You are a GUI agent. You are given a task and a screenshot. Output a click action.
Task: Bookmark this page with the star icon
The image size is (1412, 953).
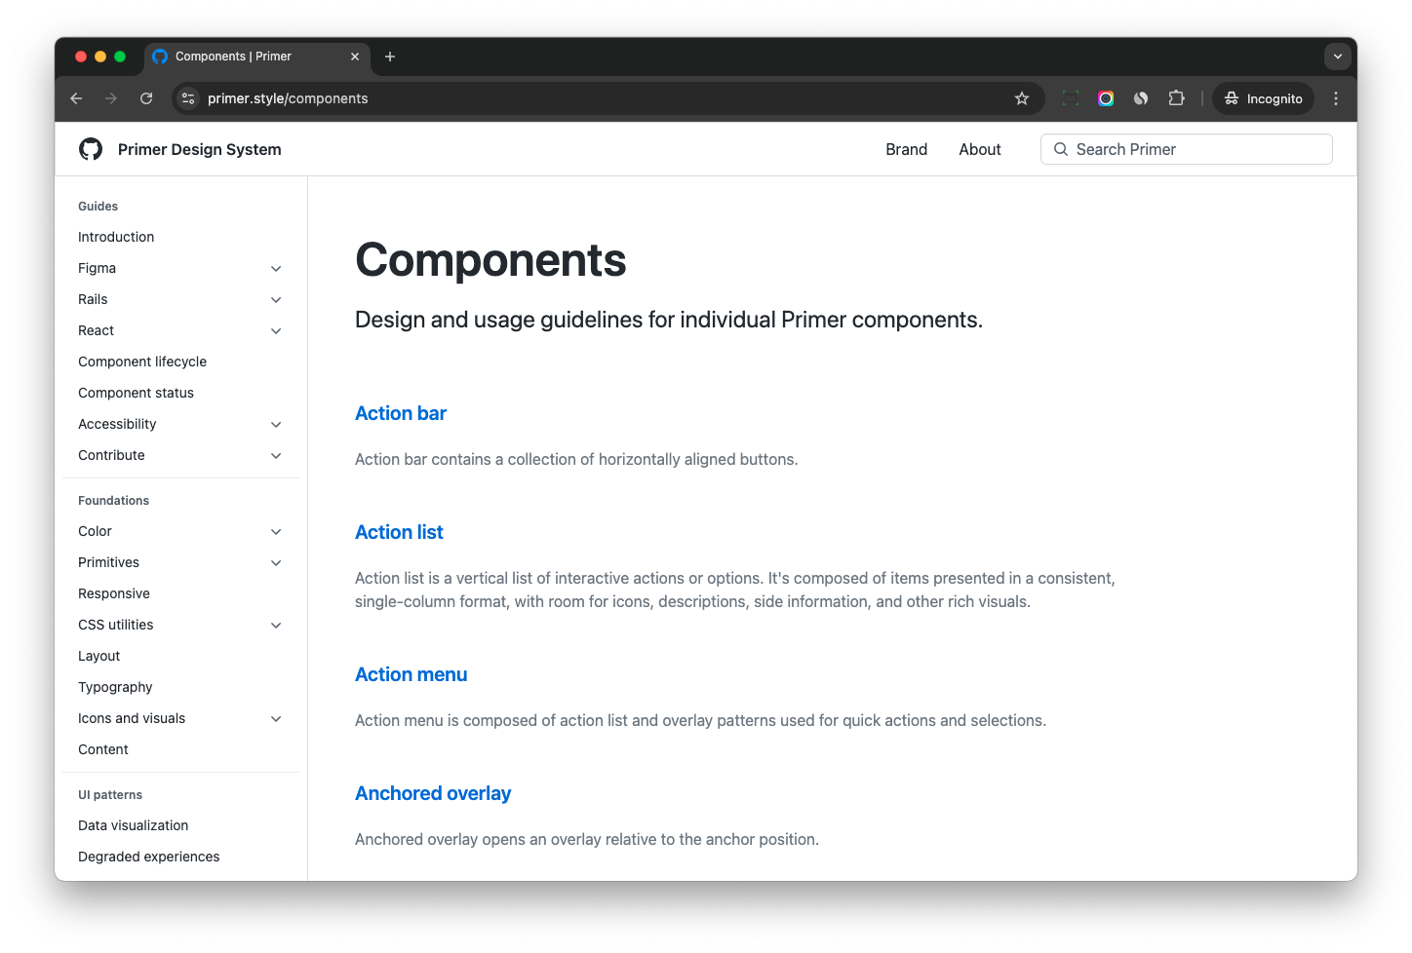[x=1021, y=98]
